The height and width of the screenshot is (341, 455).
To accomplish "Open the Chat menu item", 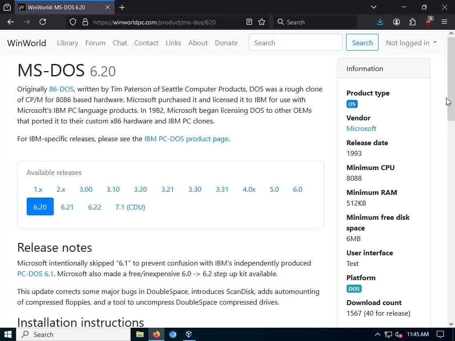I will pyautogui.click(x=120, y=43).
